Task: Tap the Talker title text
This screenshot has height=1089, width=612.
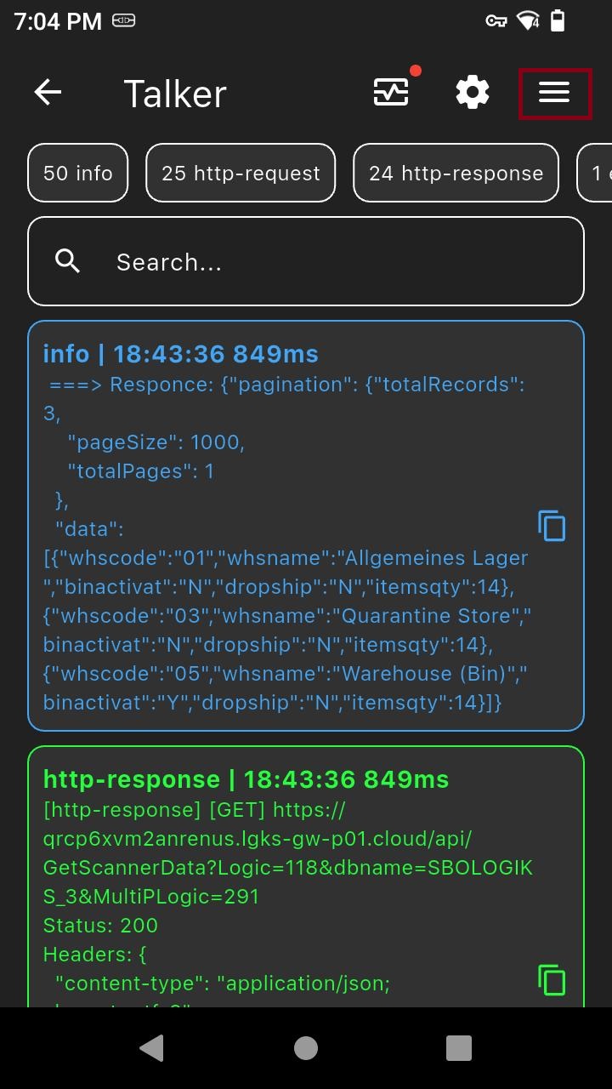Action: tap(175, 93)
